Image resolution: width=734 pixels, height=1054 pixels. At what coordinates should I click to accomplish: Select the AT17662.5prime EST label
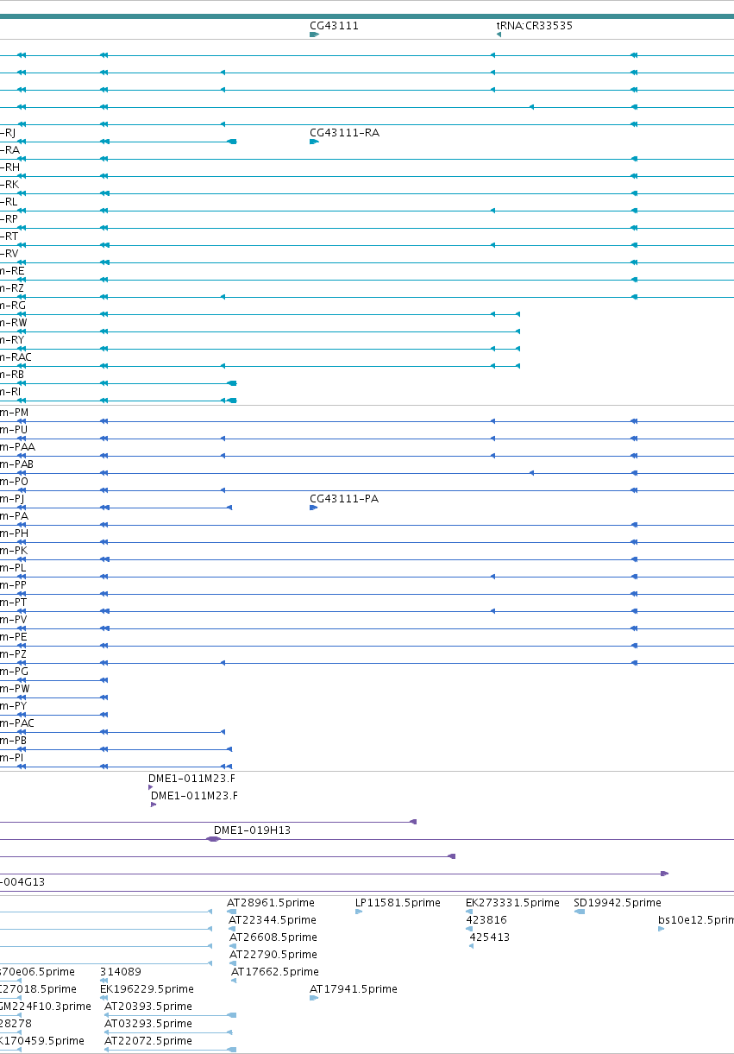click(275, 972)
